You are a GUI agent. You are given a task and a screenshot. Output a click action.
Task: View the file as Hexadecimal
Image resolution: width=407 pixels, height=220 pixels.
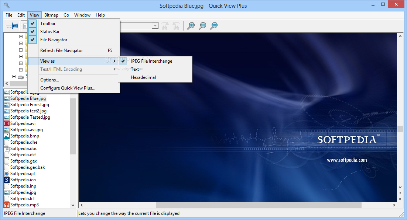[155, 77]
